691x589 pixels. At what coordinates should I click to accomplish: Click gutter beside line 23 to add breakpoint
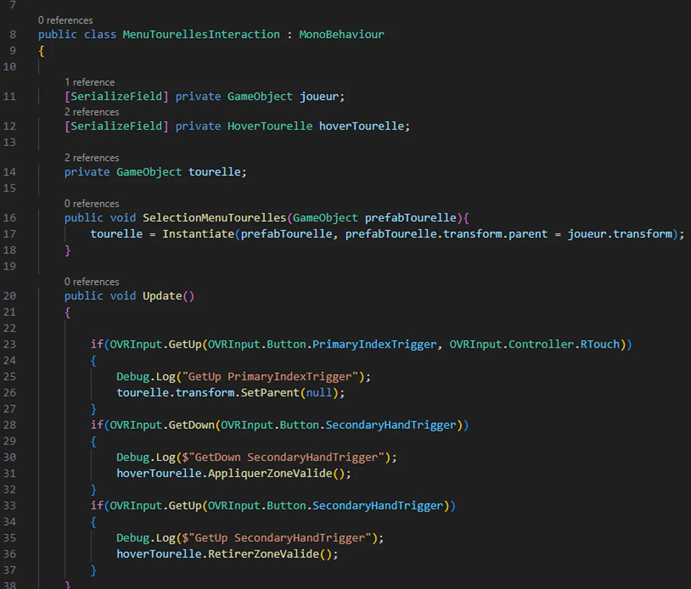pos(25,344)
